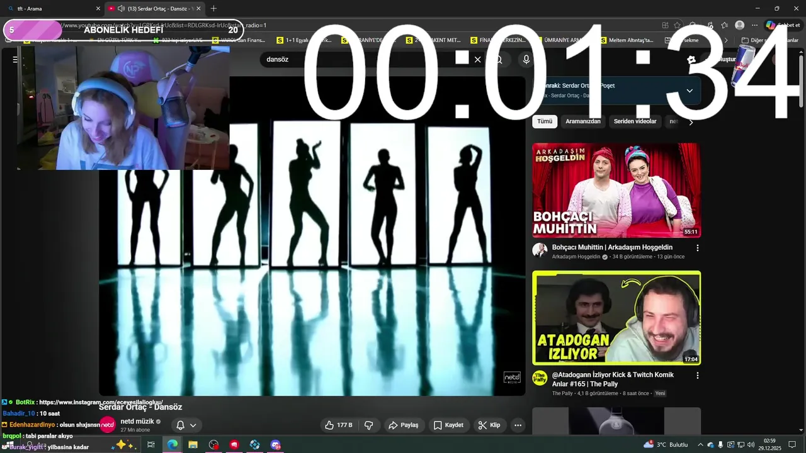The width and height of the screenshot is (806, 453).
Task: Open Windows notification center icon
Action: (792, 445)
